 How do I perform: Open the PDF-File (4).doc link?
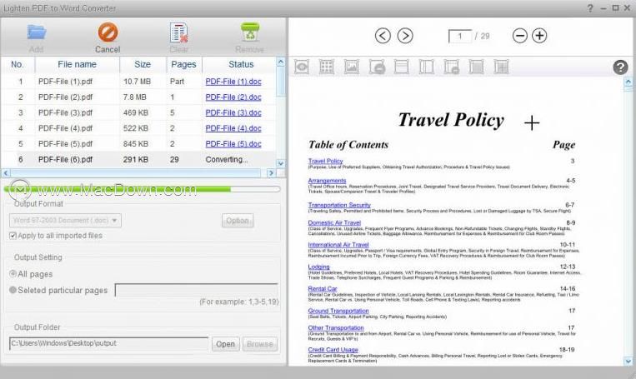tap(233, 128)
